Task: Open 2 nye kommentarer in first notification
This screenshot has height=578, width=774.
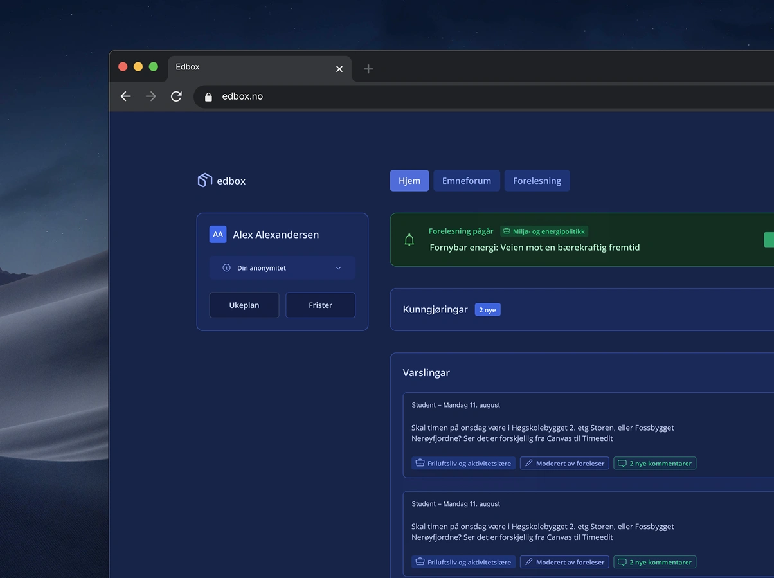Action: [655, 464]
